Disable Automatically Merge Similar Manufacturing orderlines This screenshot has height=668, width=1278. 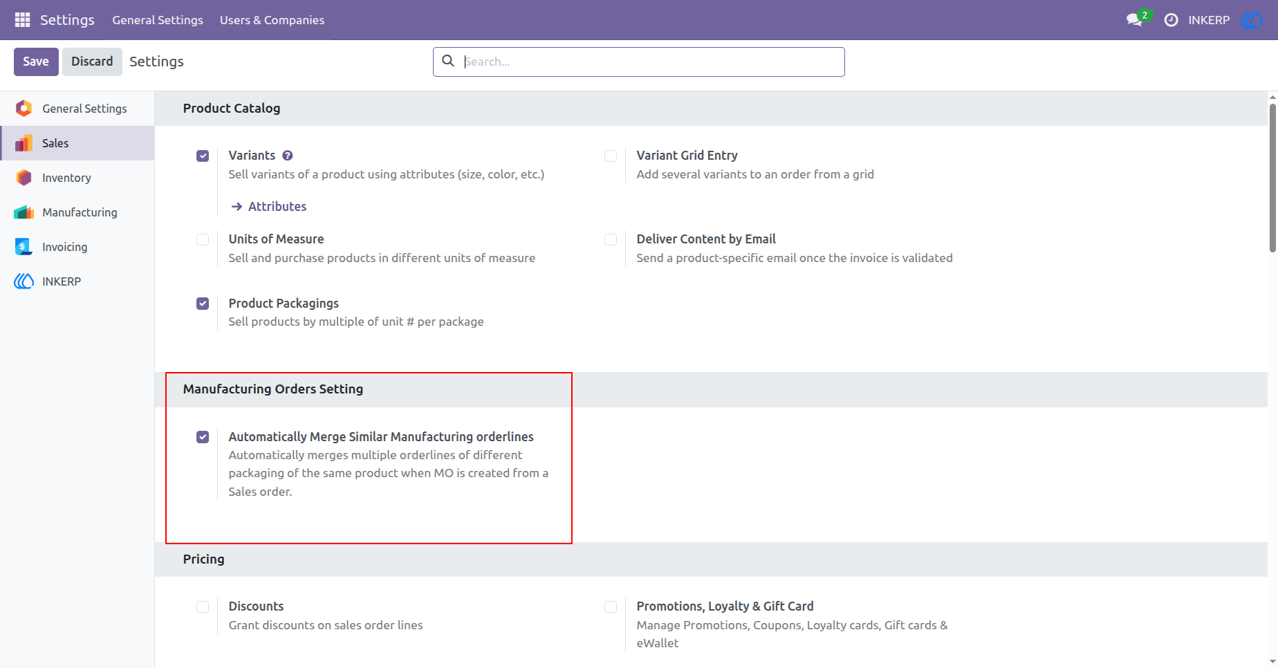203,436
